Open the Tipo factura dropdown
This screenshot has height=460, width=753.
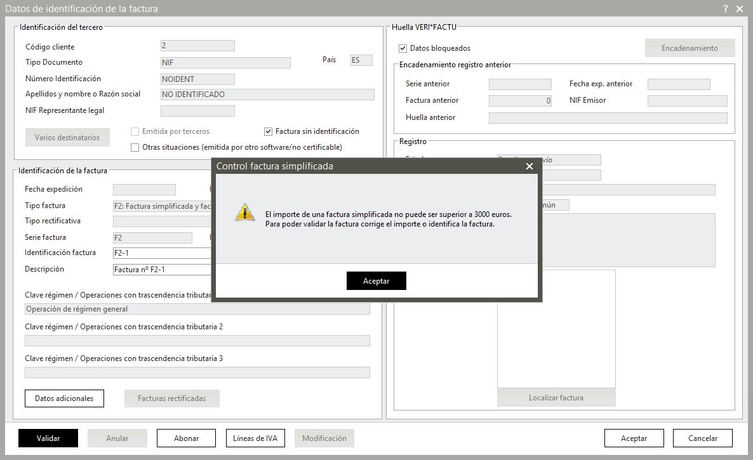point(162,206)
